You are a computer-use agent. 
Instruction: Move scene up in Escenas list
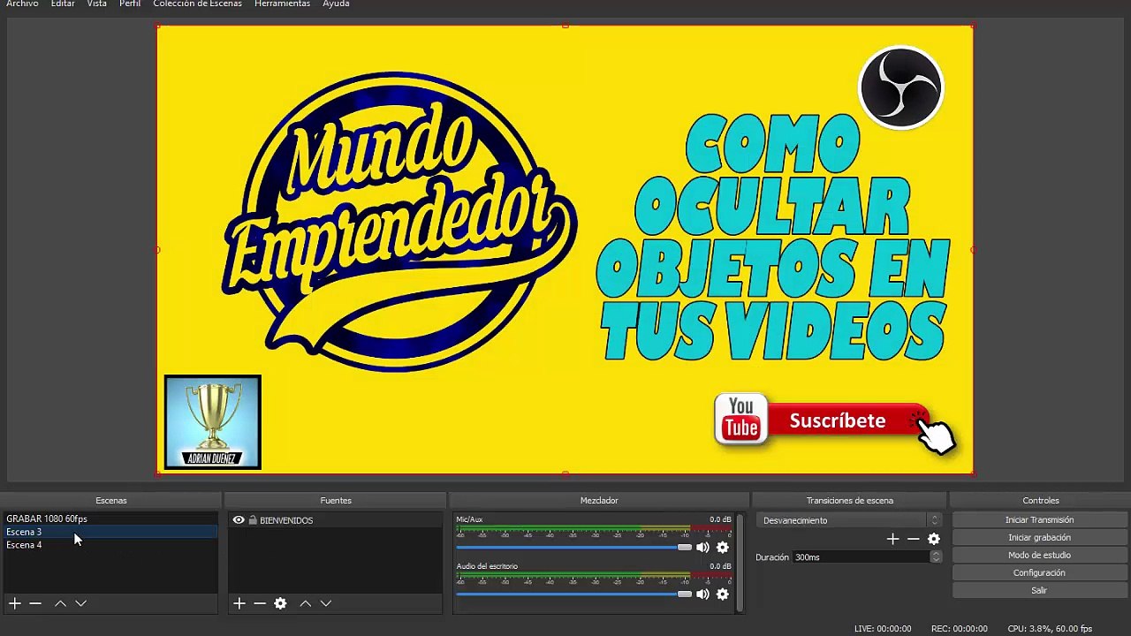(x=60, y=603)
